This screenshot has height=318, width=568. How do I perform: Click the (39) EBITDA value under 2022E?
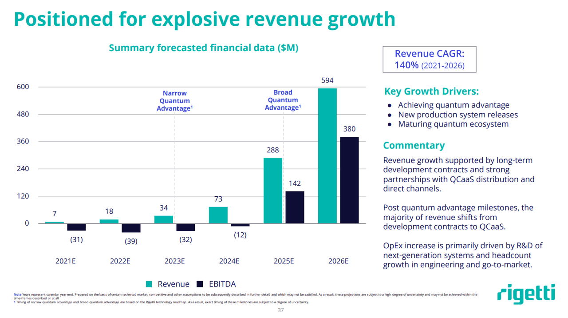[131, 242]
